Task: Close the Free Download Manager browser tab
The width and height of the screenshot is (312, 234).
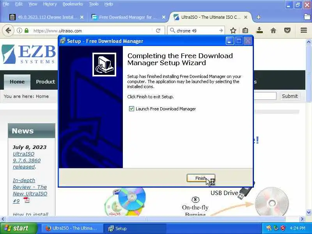Action: point(163,17)
